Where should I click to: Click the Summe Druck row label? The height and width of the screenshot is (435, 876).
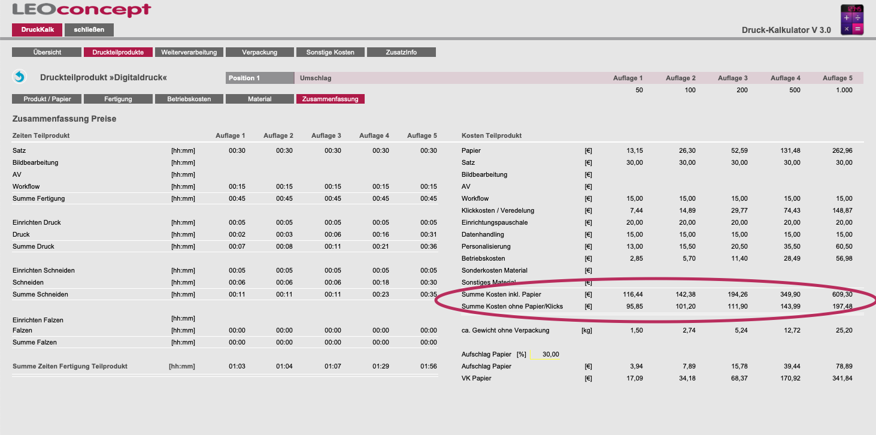[34, 246]
